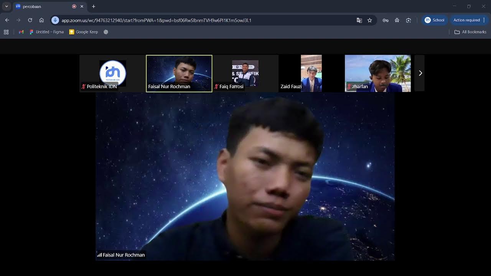This screenshot has height=276, width=491.
Task: Switch to the percobaan Zoom tab
Action: pos(50,7)
